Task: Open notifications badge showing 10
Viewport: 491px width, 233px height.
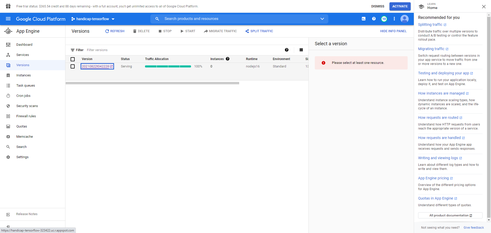Action: 384,19
